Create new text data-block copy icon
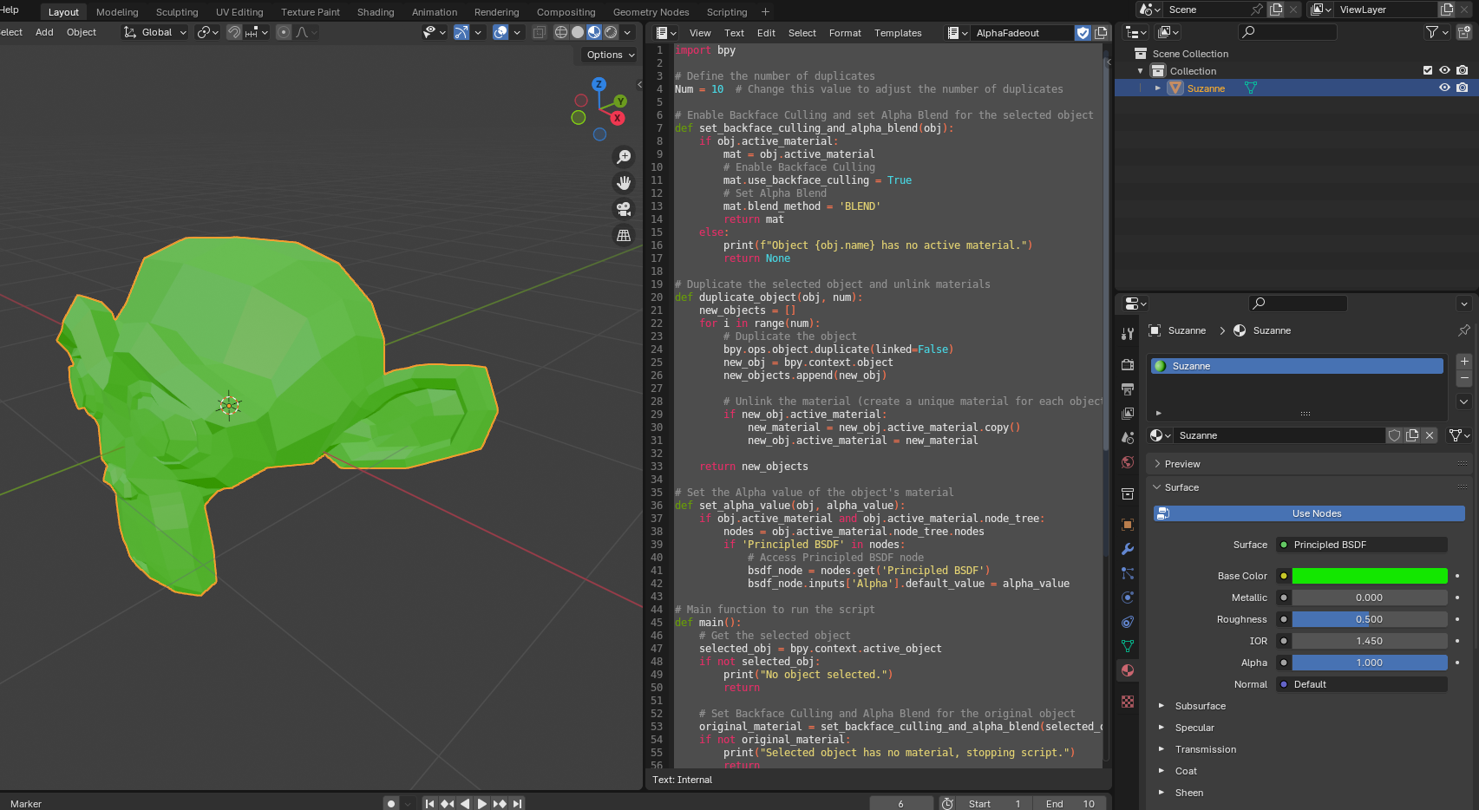 coord(1101,33)
